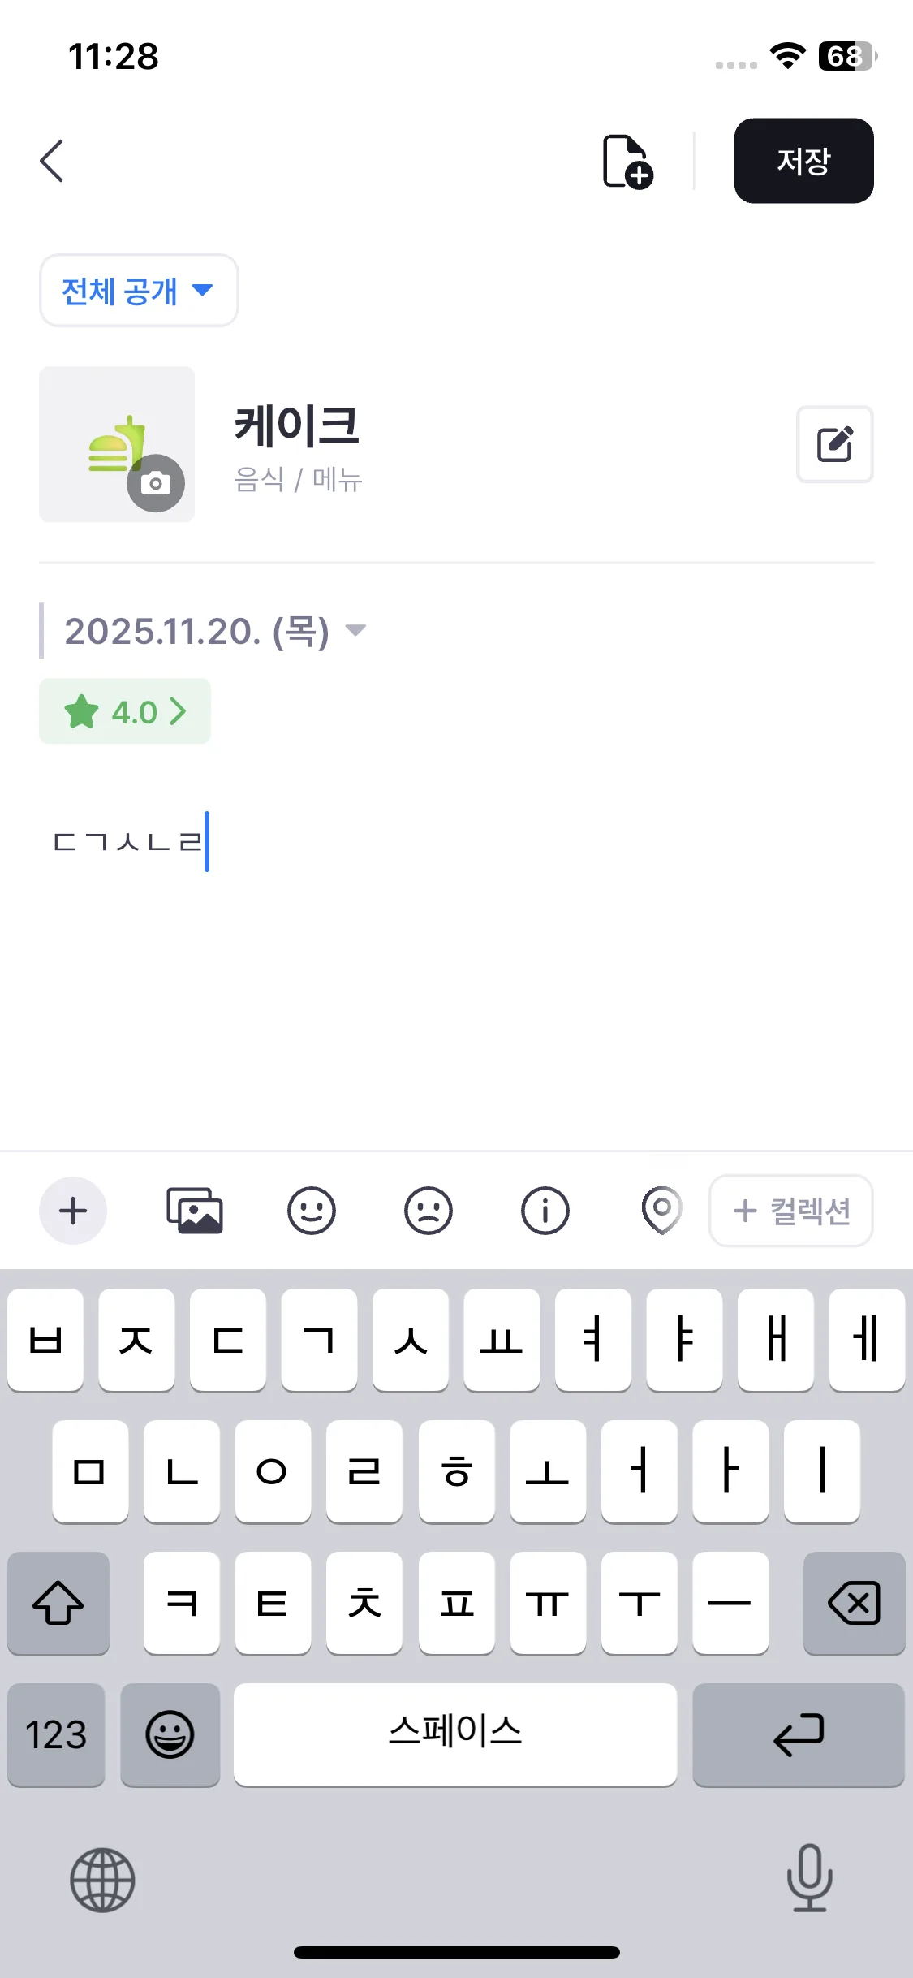The image size is (913, 1978).
Task: Tap the edit pencil icon next to 케이크
Action: click(834, 444)
